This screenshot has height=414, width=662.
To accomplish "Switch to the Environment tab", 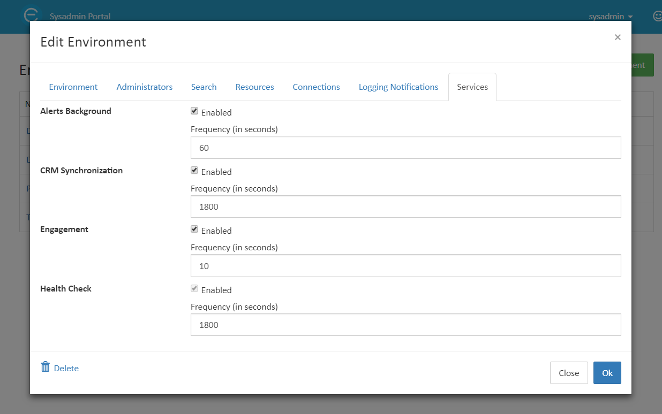I will [x=73, y=87].
